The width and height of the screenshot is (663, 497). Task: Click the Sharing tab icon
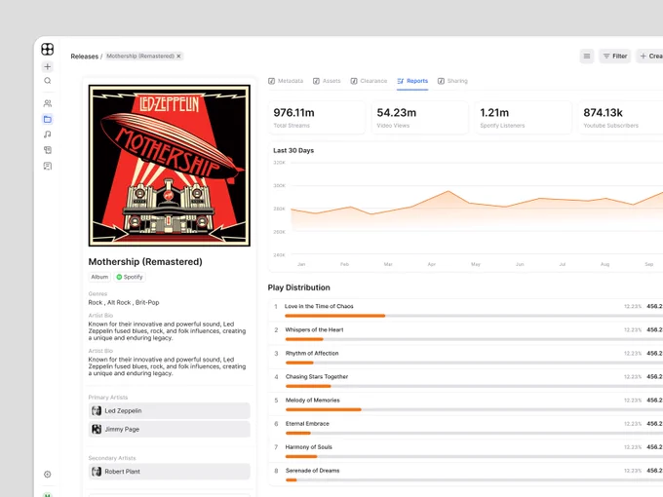[x=441, y=81]
